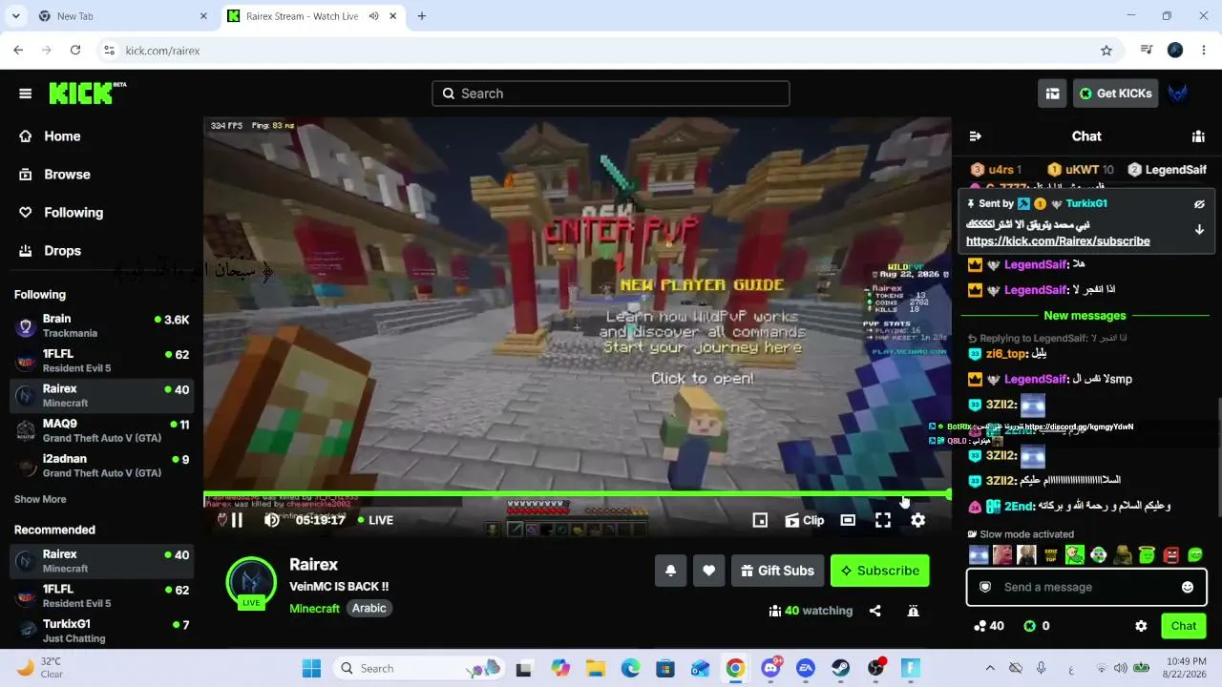Seek on the green stream progress bar

coord(577,494)
